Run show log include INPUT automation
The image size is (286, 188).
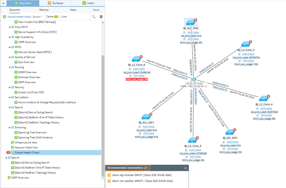point(142,175)
